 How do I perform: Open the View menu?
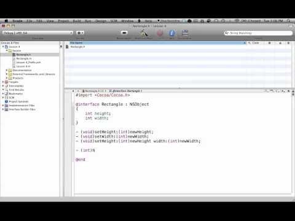(50, 21)
